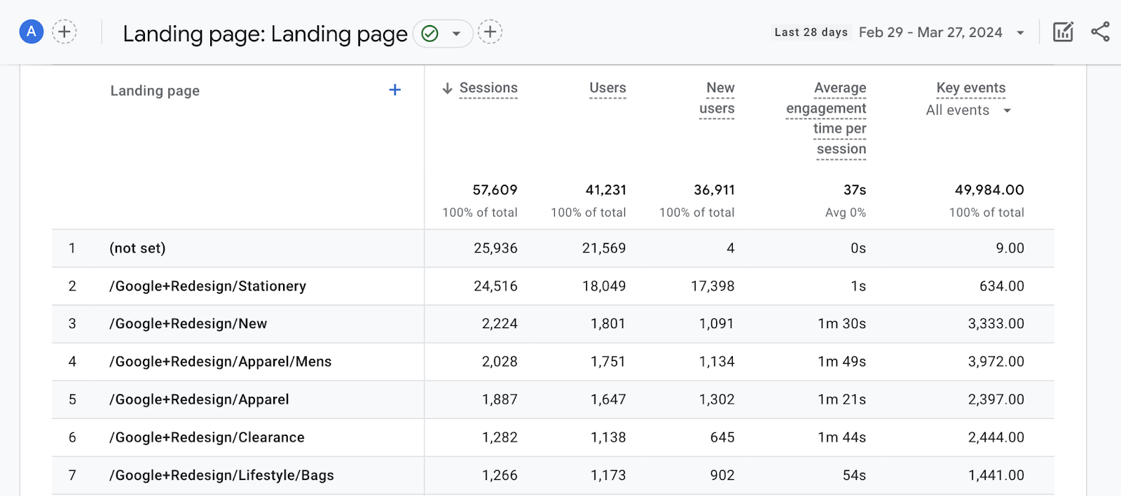The image size is (1121, 496).
Task: Open the customize report chart-pencil icon
Action: (x=1063, y=31)
